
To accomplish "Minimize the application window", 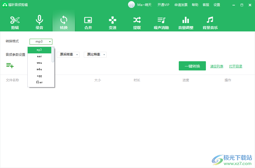I will (x=234, y=5).
